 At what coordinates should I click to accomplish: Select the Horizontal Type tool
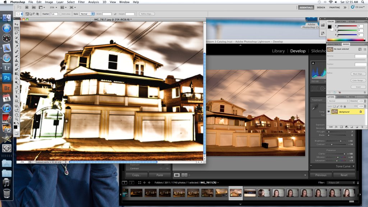tap(17, 92)
